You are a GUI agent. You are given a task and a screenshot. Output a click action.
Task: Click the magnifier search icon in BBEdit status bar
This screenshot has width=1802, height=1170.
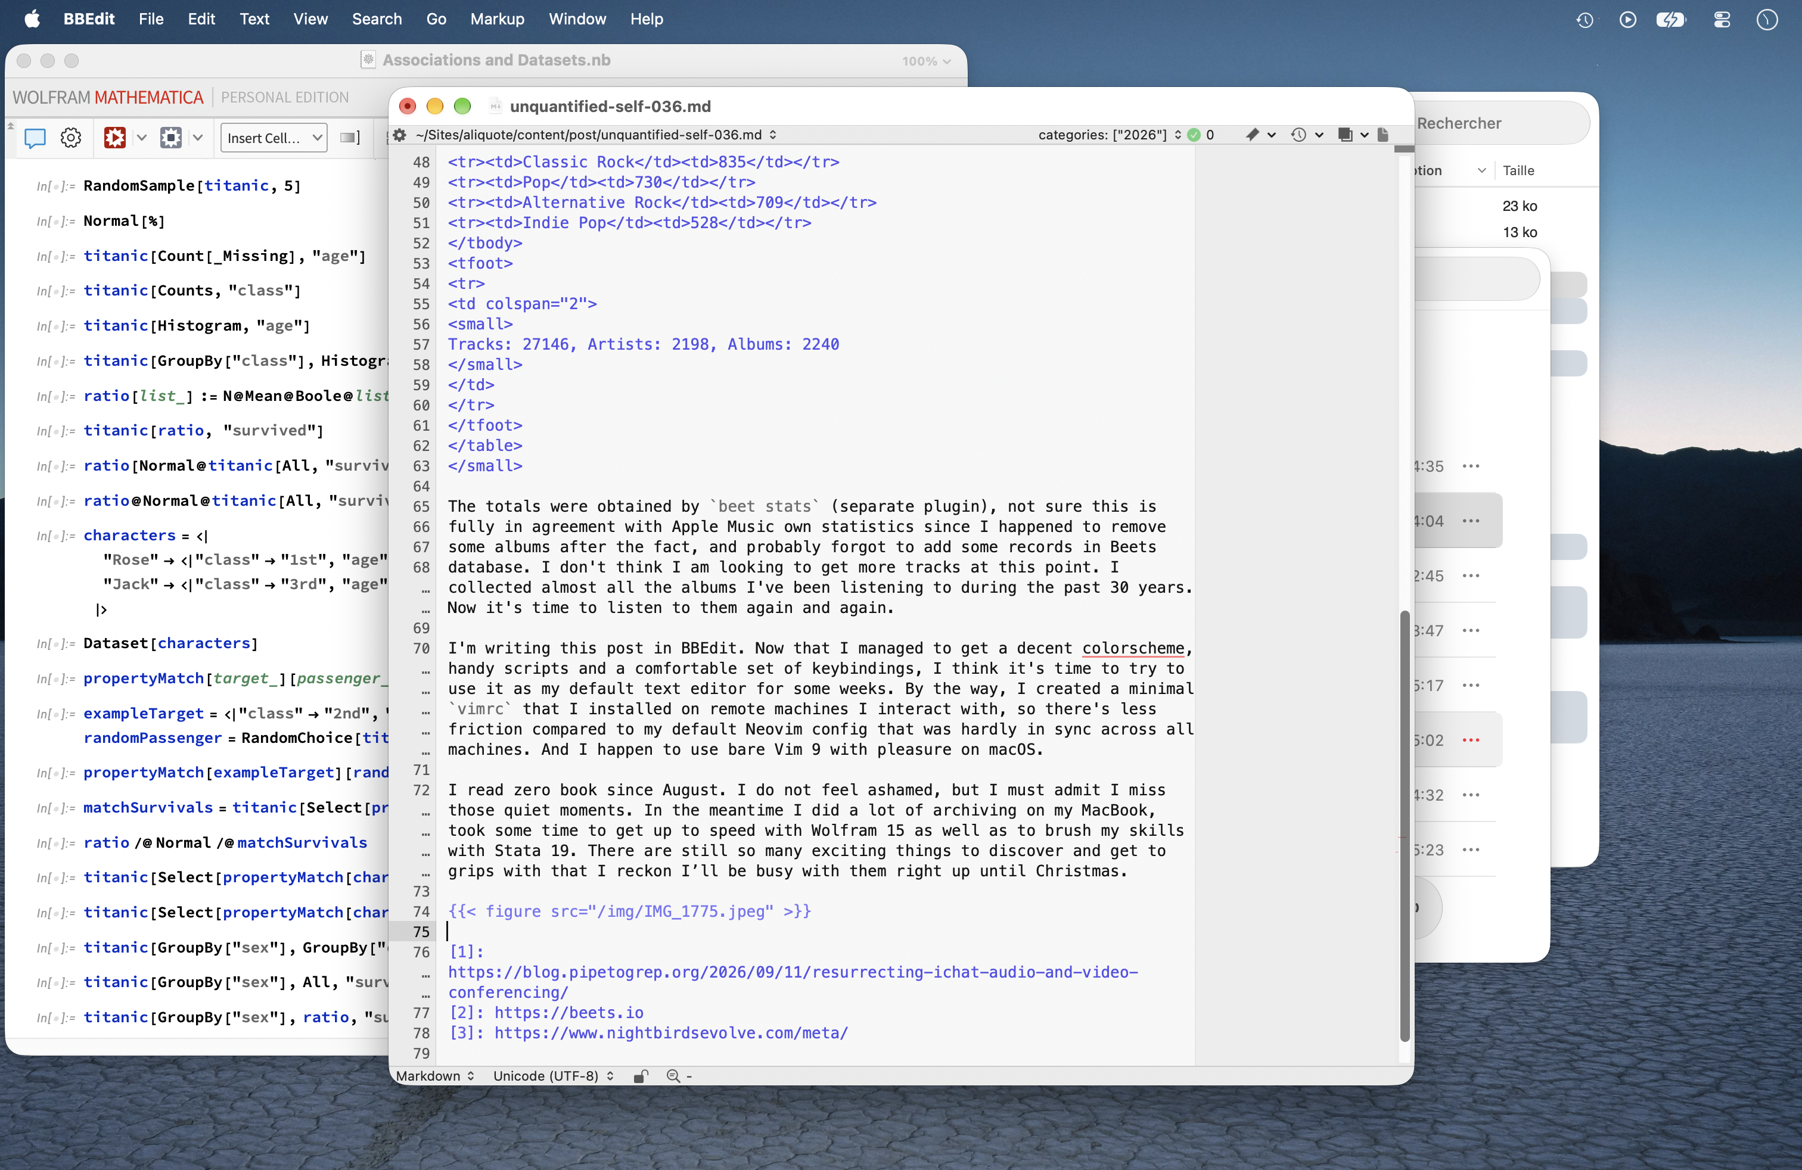(x=672, y=1076)
